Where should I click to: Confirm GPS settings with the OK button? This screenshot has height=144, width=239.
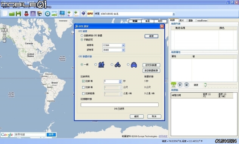pyautogui.click(x=137, y=117)
